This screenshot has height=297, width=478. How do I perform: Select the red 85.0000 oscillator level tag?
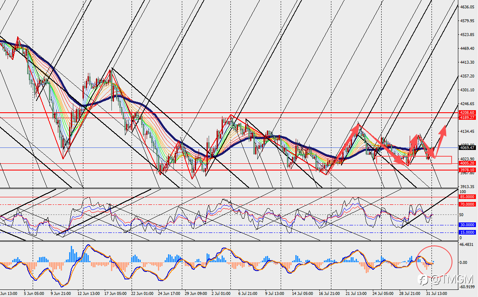467,197
